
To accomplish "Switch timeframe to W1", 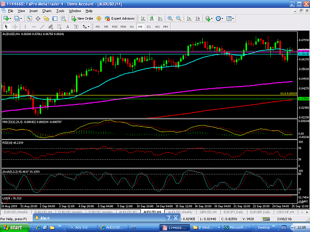I will pos(157,27).
